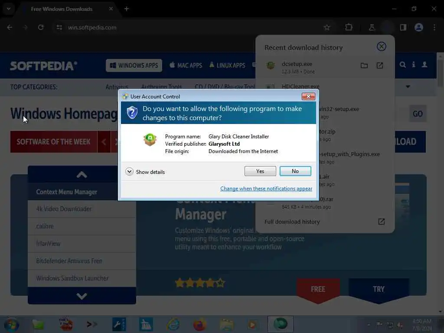Image resolution: width=444 pixels, height=333 pixels.
Task: Click No in User Account Control dialog
Action: (x=295, y=171)
